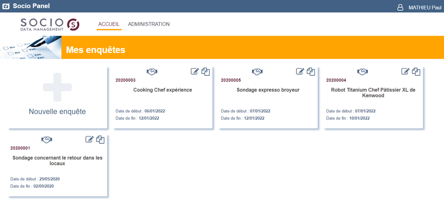The image size is (444, 207).
Task: Edit the Robot Titanium Chef Pâtissier survey
Action: tap(405, 71)
